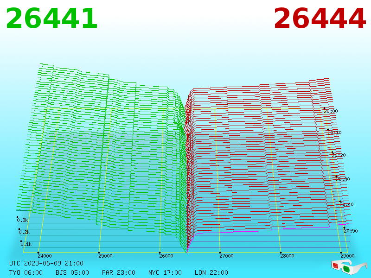Click the TYO 06:00 clock
The width and height of the screenshot is (371, 278).
point(26,272)
